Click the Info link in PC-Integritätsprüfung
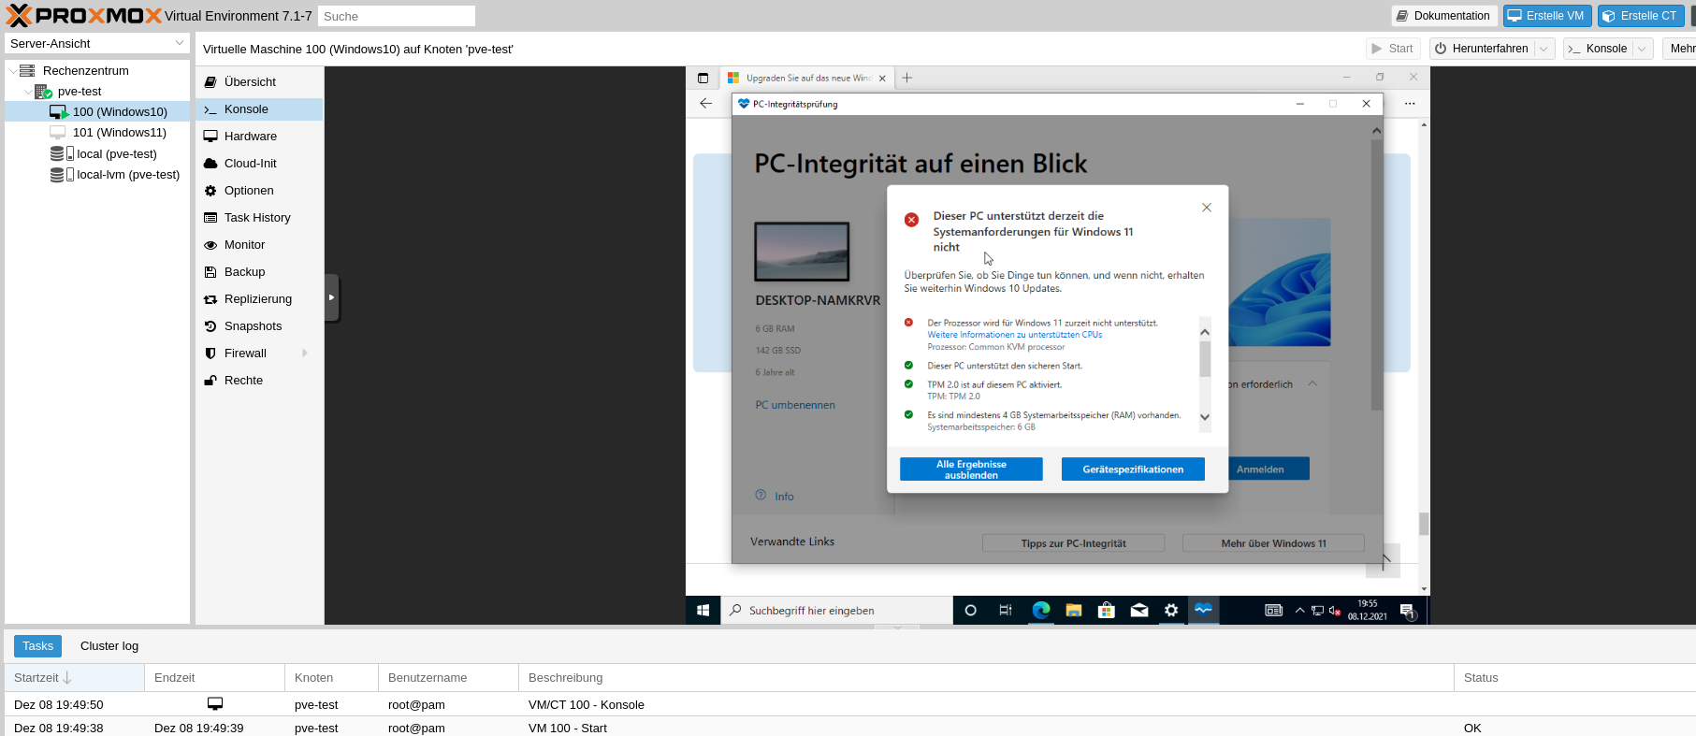This screenshot has height=736, width=1696. (784, 497)
